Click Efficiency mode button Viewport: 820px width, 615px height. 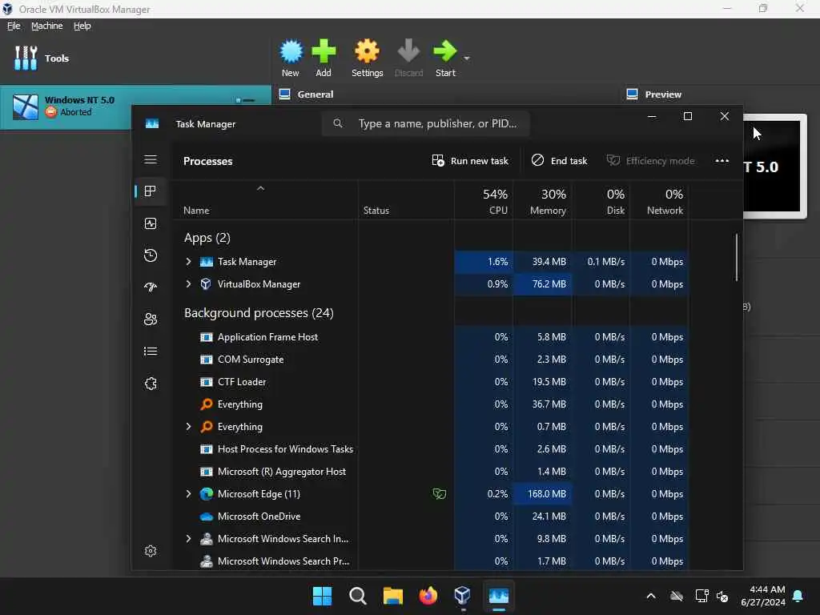650,160
